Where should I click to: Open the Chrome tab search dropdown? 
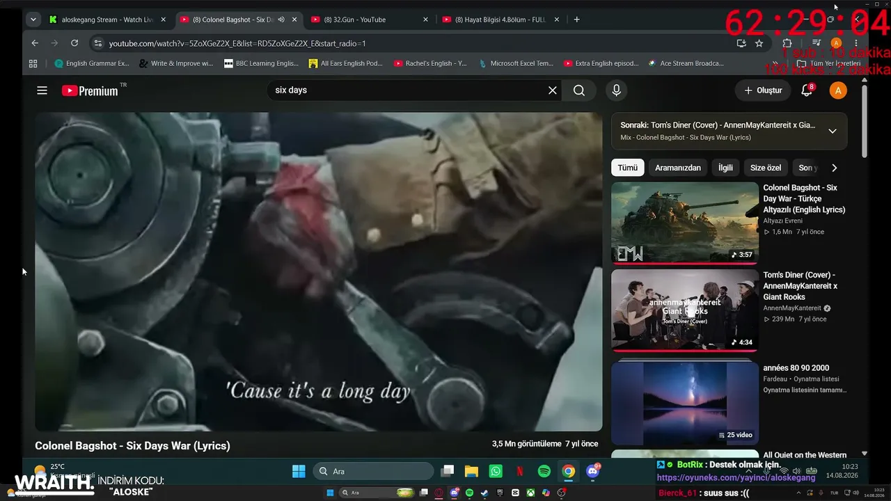[x=33, y=19]
